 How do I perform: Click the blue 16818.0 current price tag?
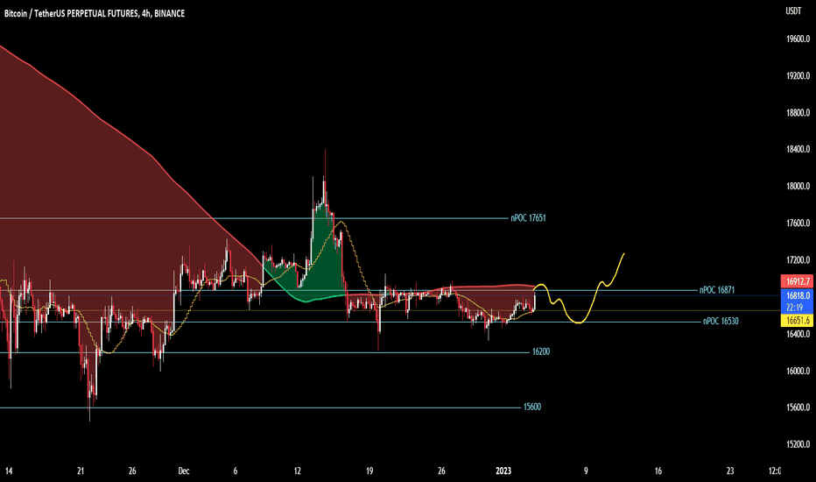pyautogui.click(x=797, y=295)
